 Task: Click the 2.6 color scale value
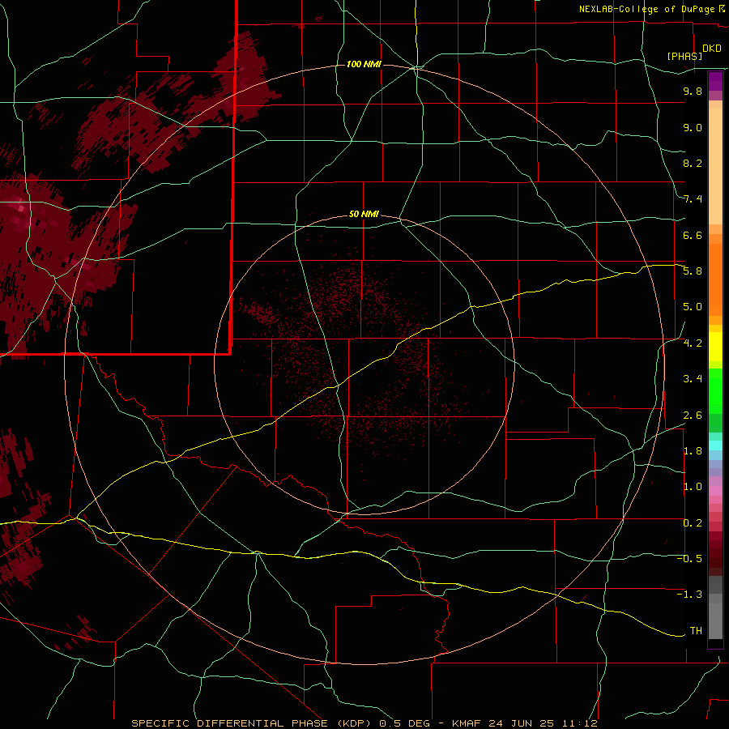click(693, 416)
